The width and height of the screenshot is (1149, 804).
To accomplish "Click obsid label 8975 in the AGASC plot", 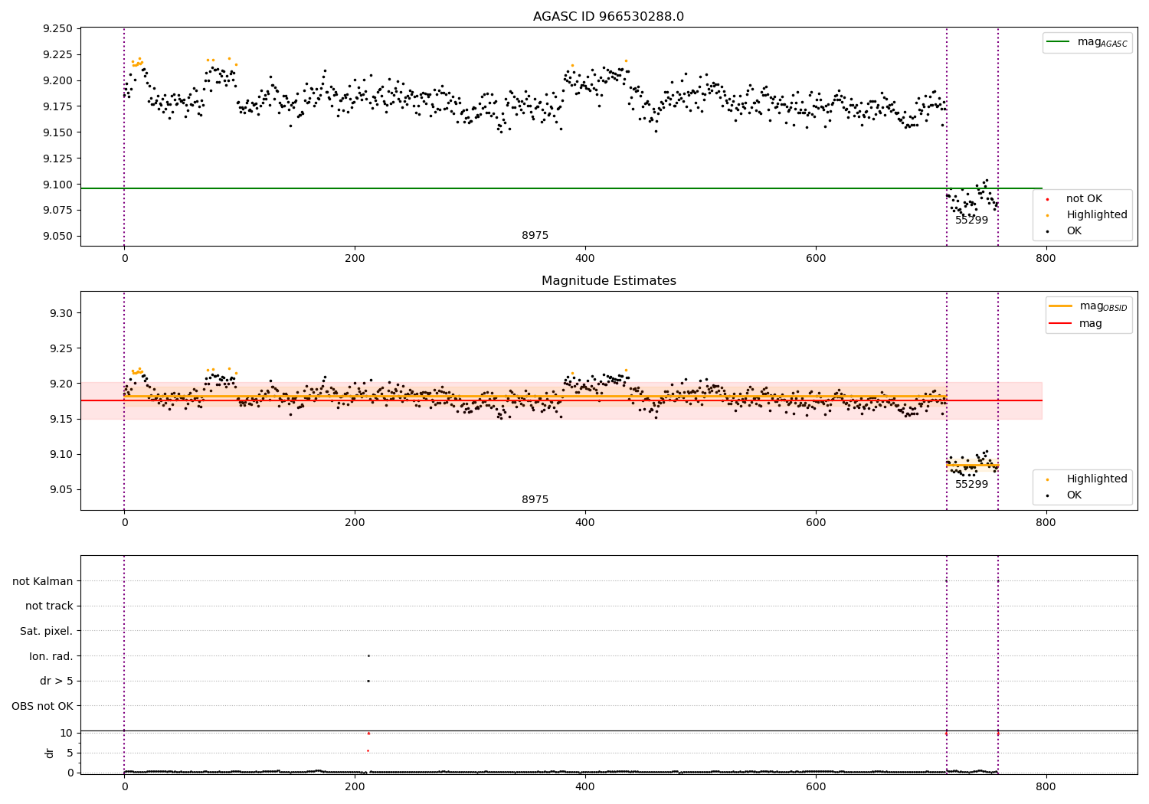I will click(535, 236).
